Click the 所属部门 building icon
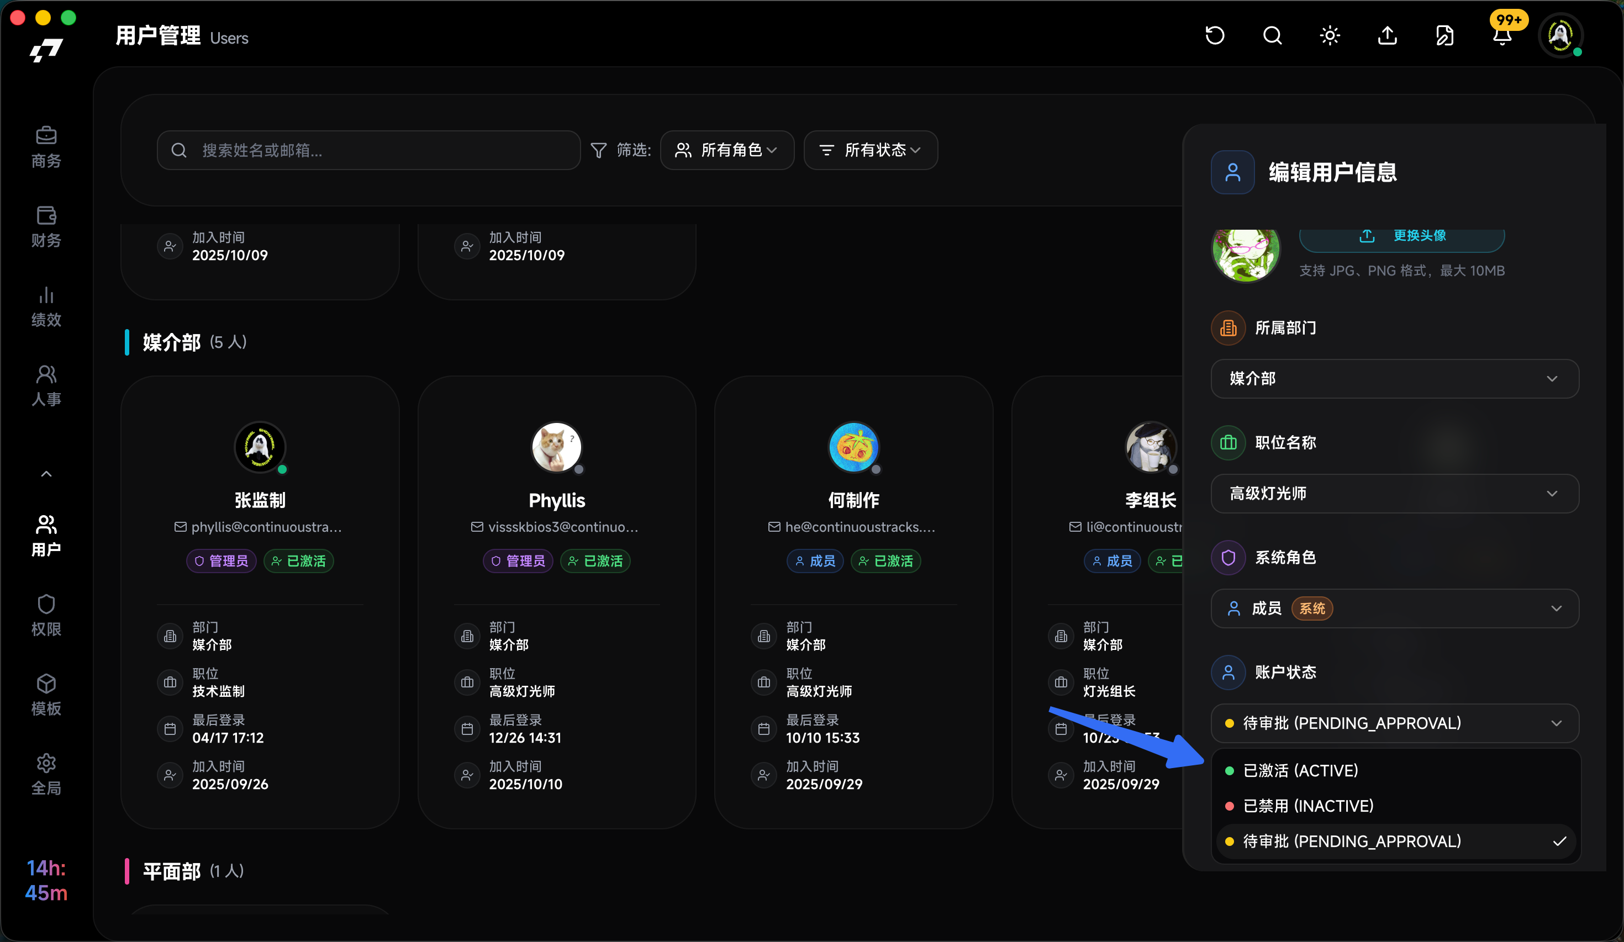The image size is (1624, 942). click(x=1228, y=328)
